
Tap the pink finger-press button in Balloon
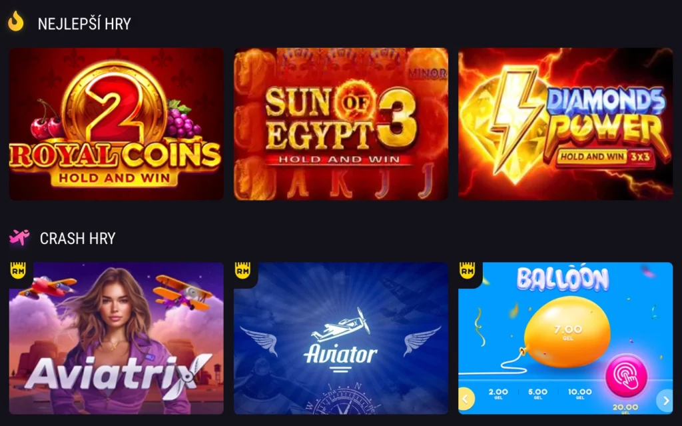(626, 376)
